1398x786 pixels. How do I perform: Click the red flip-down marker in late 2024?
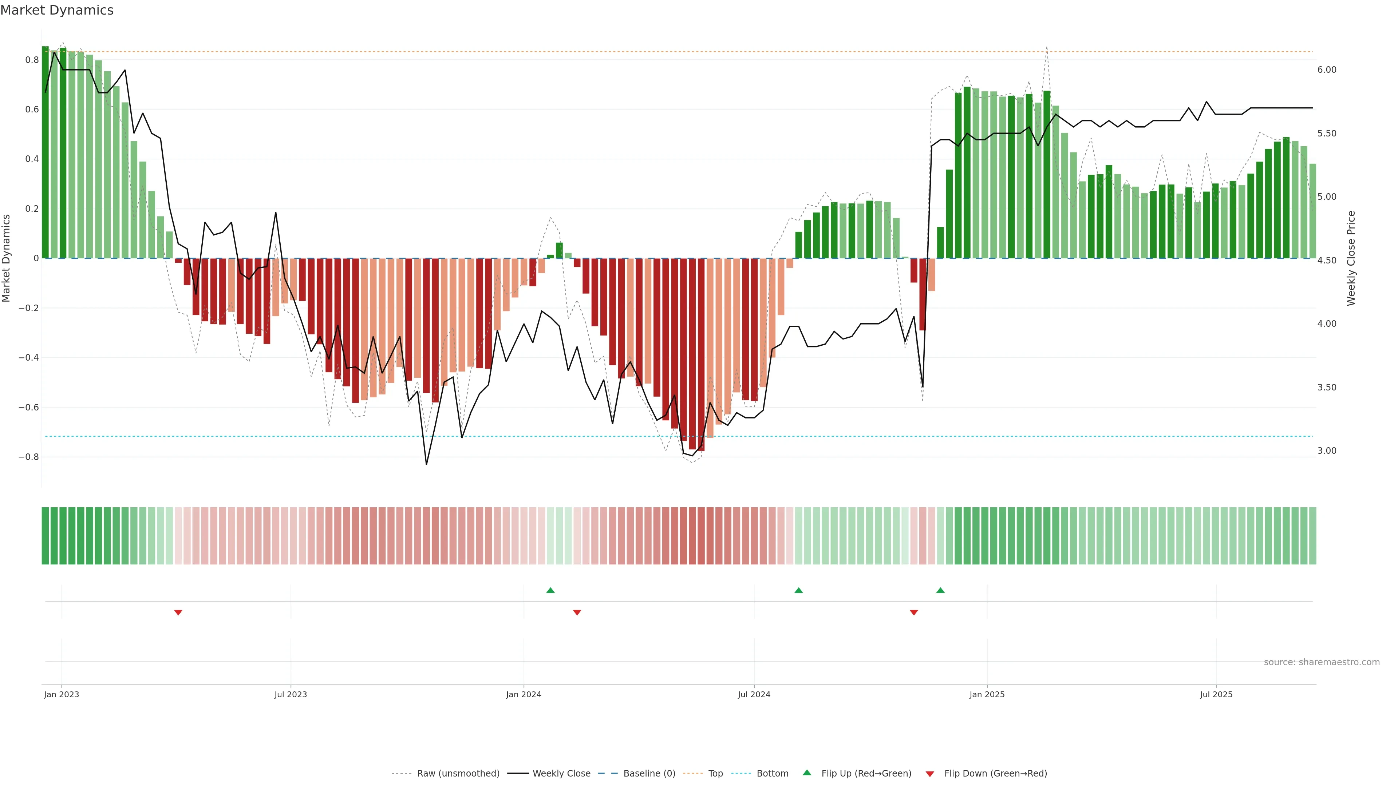click(914, 612)
